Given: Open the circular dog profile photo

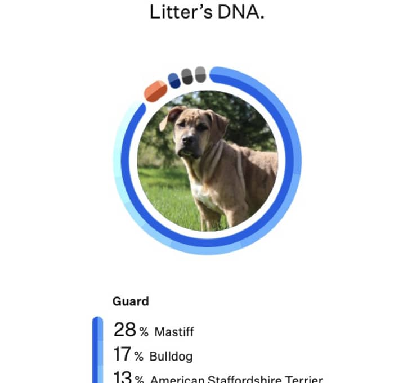Looking at the screenshot, I should [208, 161].
